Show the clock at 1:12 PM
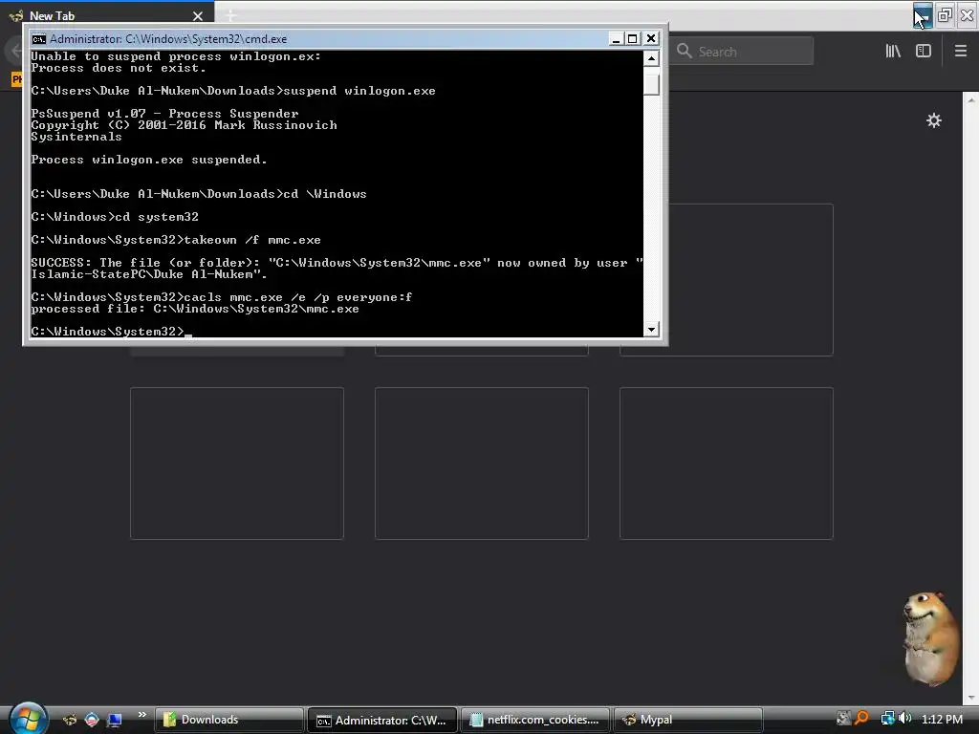This screenshot has width=979, height=734. [942, 719]
